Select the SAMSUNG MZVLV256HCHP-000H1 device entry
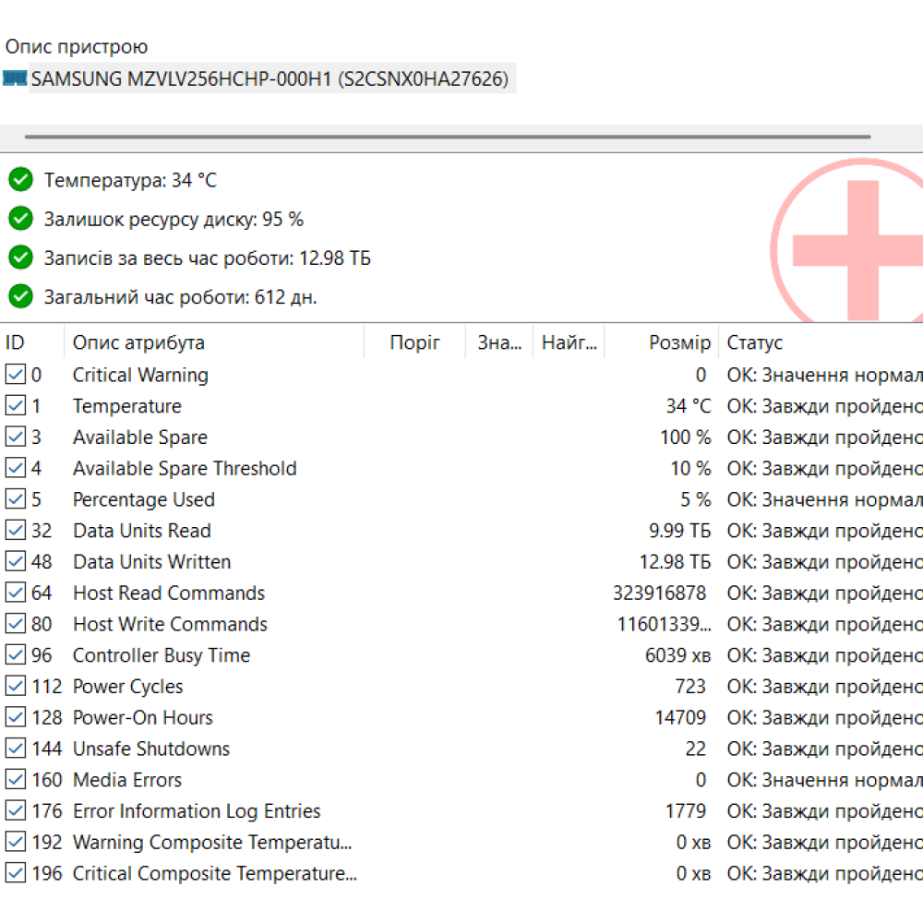The width and height of the screenshot is (923, 923). coord(270,79)
